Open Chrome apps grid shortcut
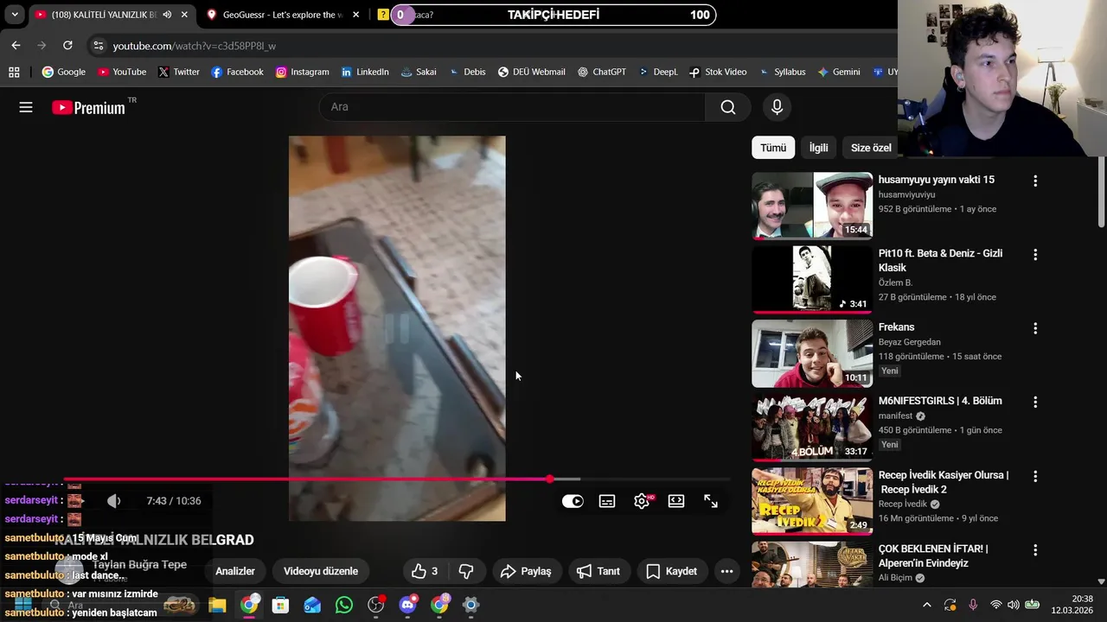Viewport: 1107px width, 622px height. click(14, 73)
